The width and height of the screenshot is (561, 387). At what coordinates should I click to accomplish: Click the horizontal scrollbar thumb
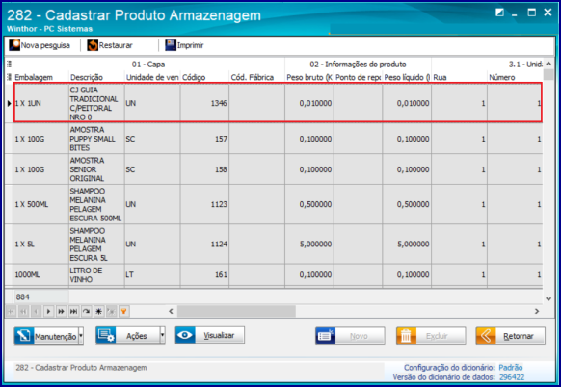tap(236, 311)
